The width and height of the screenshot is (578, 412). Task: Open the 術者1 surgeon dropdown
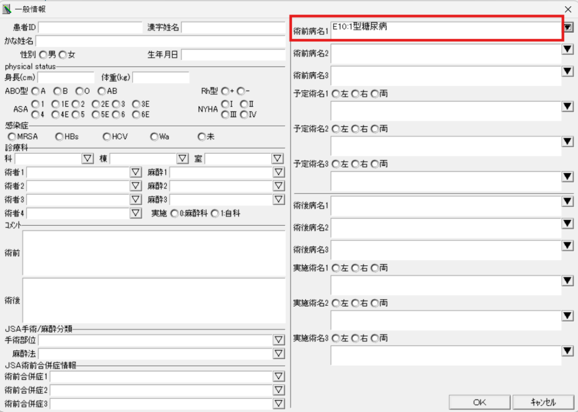tap(135, 172)
